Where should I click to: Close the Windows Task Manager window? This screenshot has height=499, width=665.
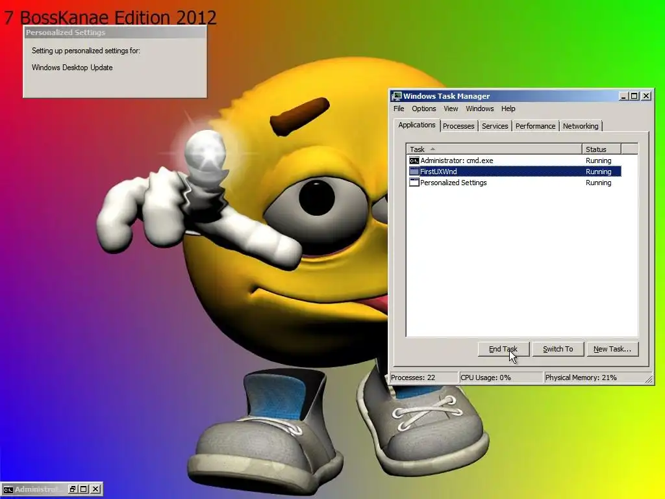(x=646, y=96)
